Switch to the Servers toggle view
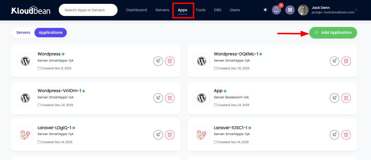The width and height of the screenshot is (371, 160). pos(23,33)
